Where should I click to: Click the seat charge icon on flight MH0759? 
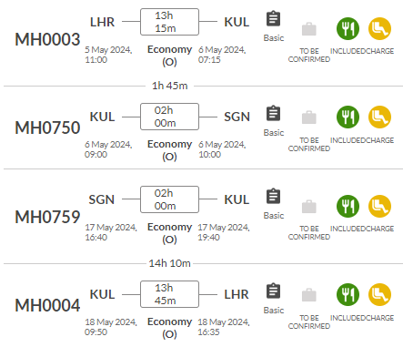point(379,206)
